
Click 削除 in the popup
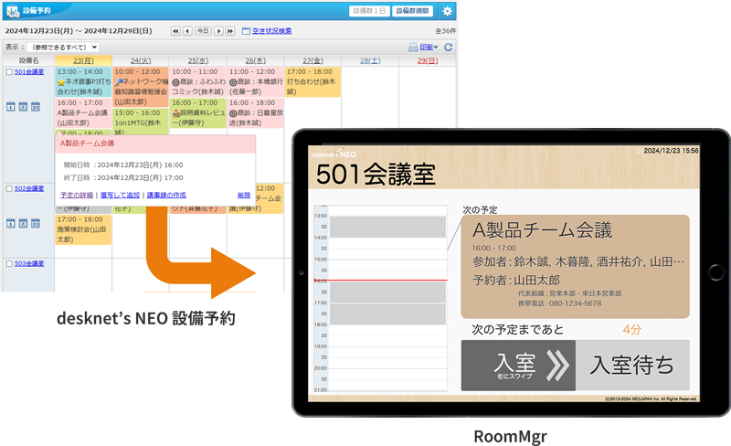[x=244, y=195]
